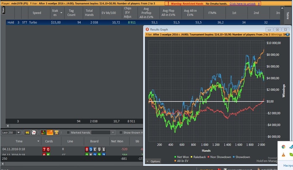Click the 36,2 ITM% cell

[x=220, y=22]
